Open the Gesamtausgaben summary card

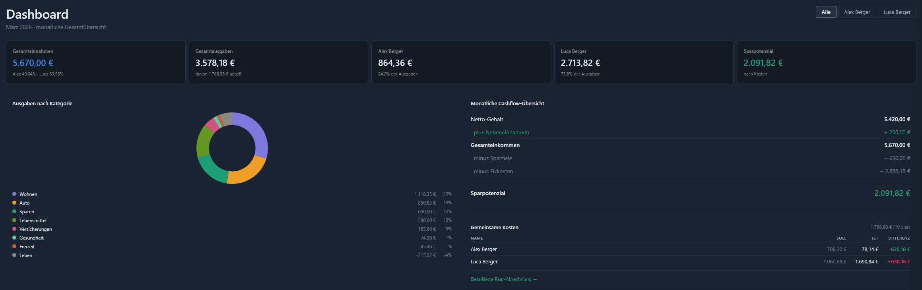[278, 62]
